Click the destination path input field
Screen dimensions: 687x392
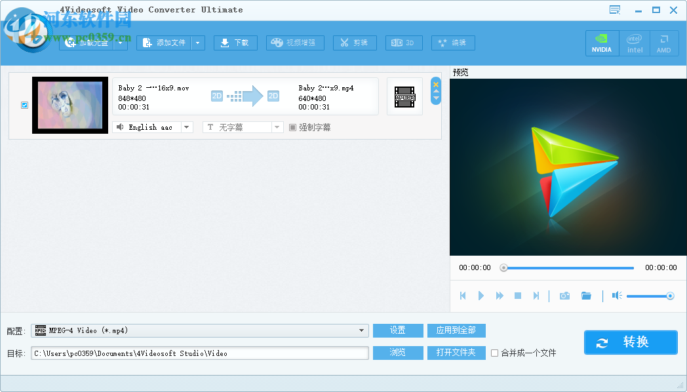[197, 353]
